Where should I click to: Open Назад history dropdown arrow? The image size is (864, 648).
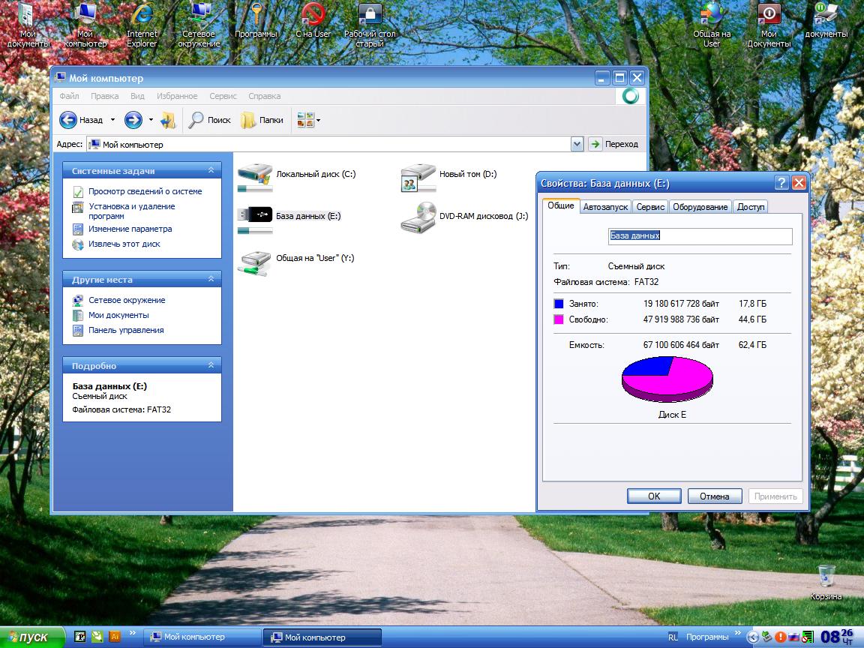(113, 119)
